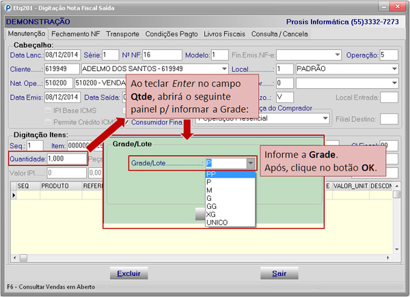Expand the ADELMO DOS SANTOS client dropdown
Viewport: 410px width, 297px height.
(x=224, y=69)
